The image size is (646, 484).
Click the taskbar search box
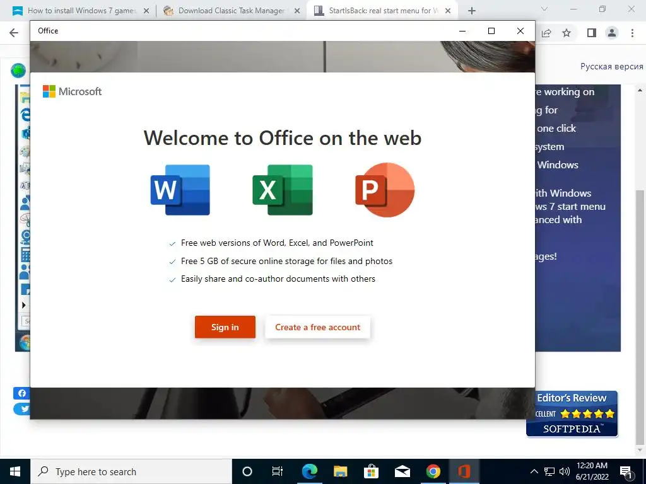click(x=131, y=471)
